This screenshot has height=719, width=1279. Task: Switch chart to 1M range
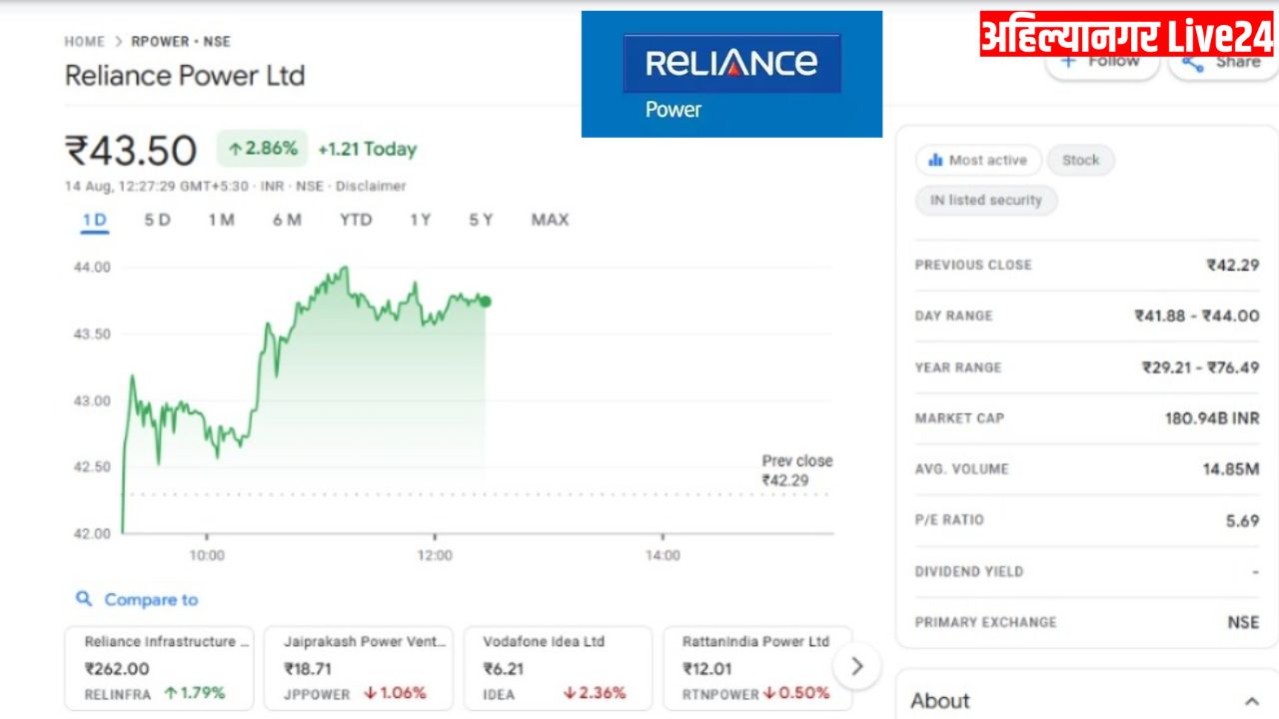pos(221,220)
